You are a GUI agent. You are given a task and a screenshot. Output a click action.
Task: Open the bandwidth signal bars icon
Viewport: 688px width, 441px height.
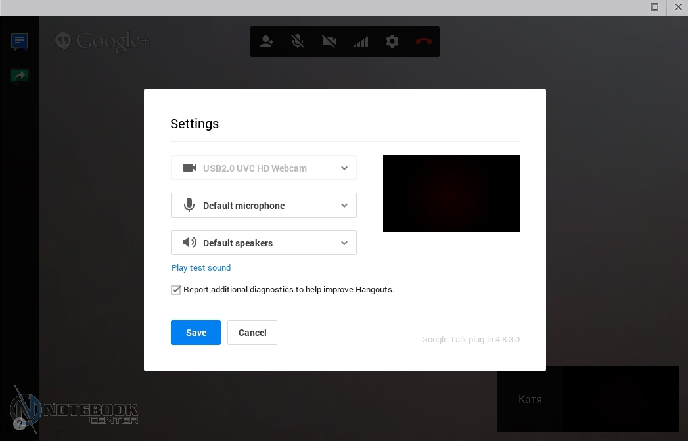point(361,41)
